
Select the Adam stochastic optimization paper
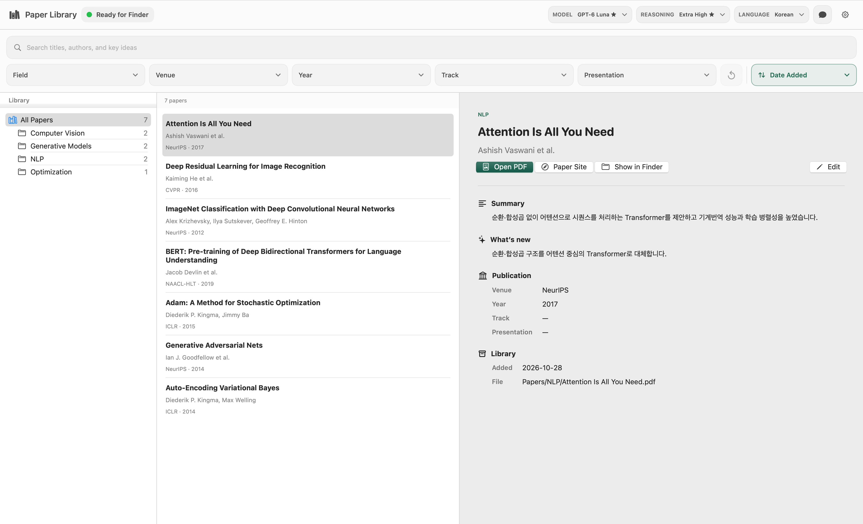pyautogui.click(x=307, y=314)
